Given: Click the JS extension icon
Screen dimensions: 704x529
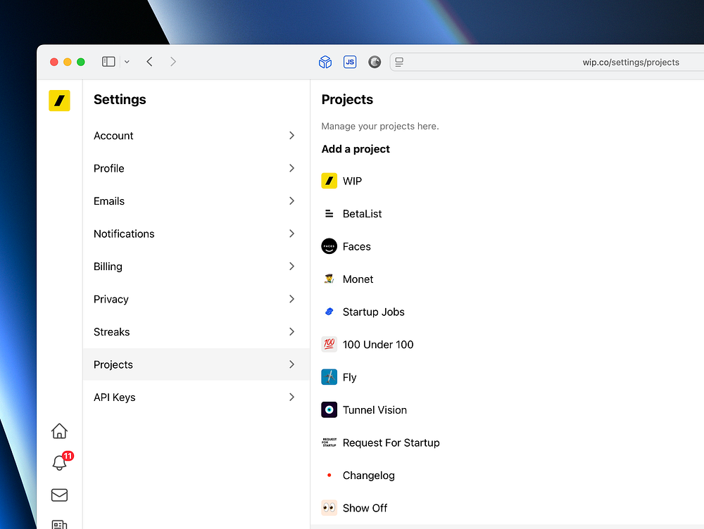Looking at the screenshot, I should [x=350, y=62].
